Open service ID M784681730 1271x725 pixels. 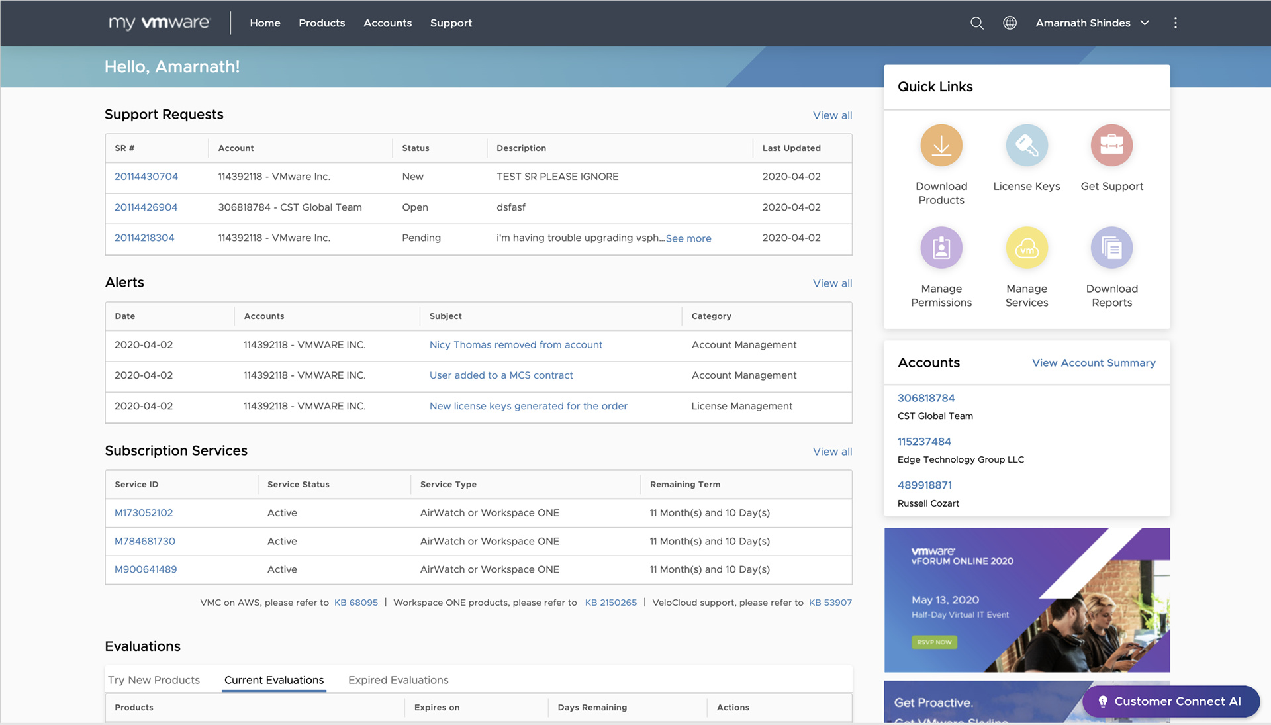[x=145, y=542]
